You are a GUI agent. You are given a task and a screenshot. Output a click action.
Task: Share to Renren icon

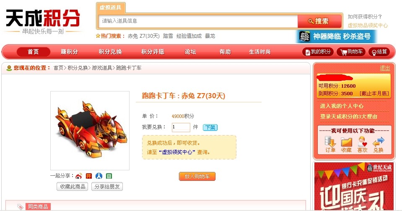(x=99, y=176)
